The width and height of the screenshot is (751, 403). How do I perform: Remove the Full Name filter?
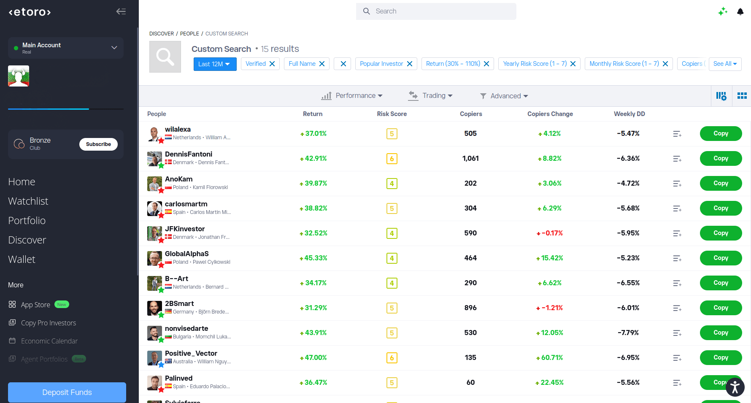tap(322, 64)
